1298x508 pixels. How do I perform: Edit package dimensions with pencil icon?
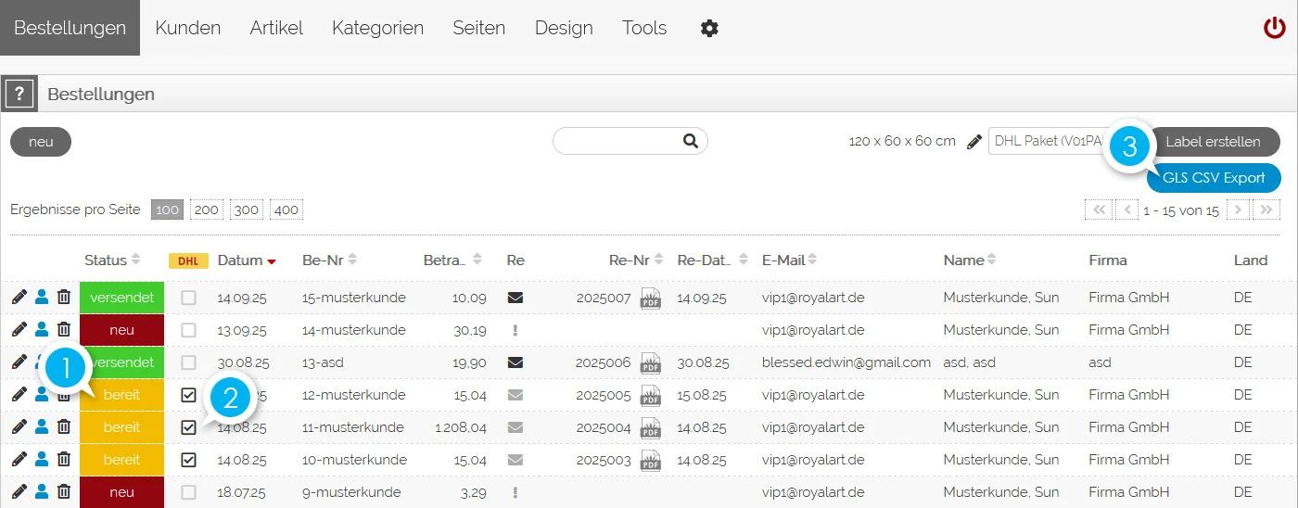[973, 142]
